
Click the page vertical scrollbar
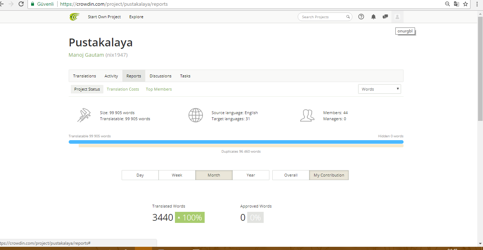[x=480, y=69]
